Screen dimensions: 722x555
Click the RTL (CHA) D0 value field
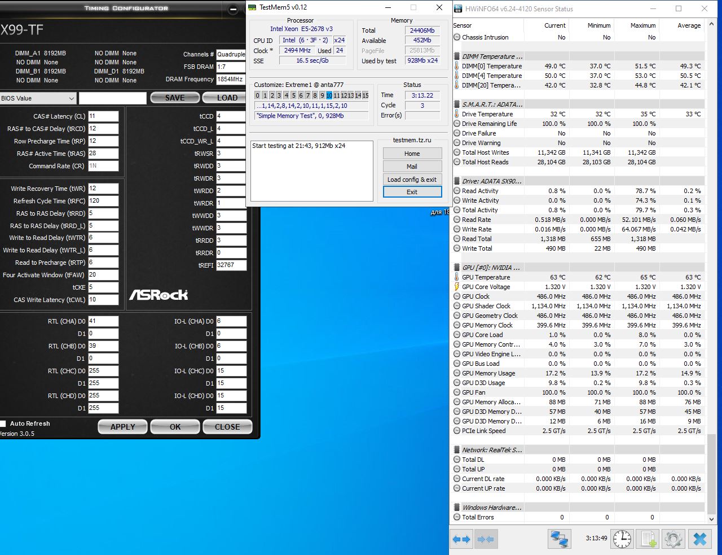pos(103,321)
